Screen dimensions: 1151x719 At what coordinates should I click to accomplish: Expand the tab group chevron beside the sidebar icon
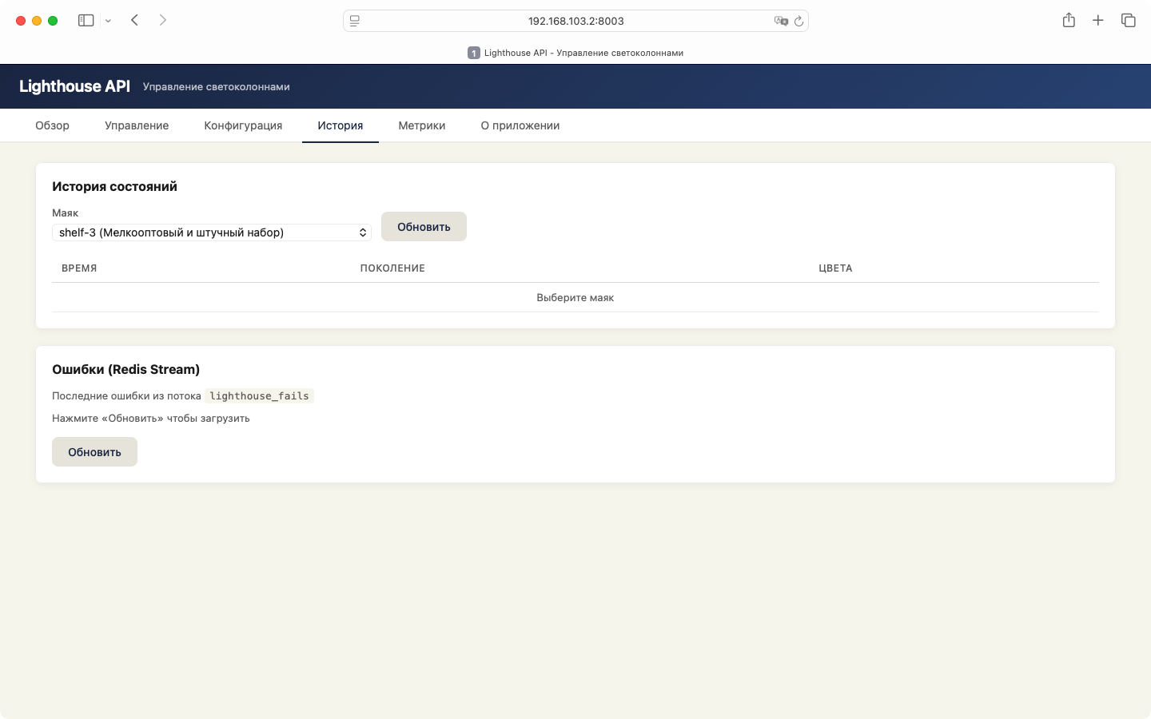[108, 21]
